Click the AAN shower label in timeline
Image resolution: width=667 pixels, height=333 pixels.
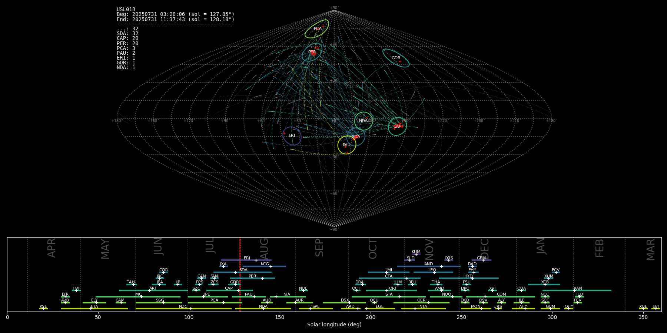(578, 289)
